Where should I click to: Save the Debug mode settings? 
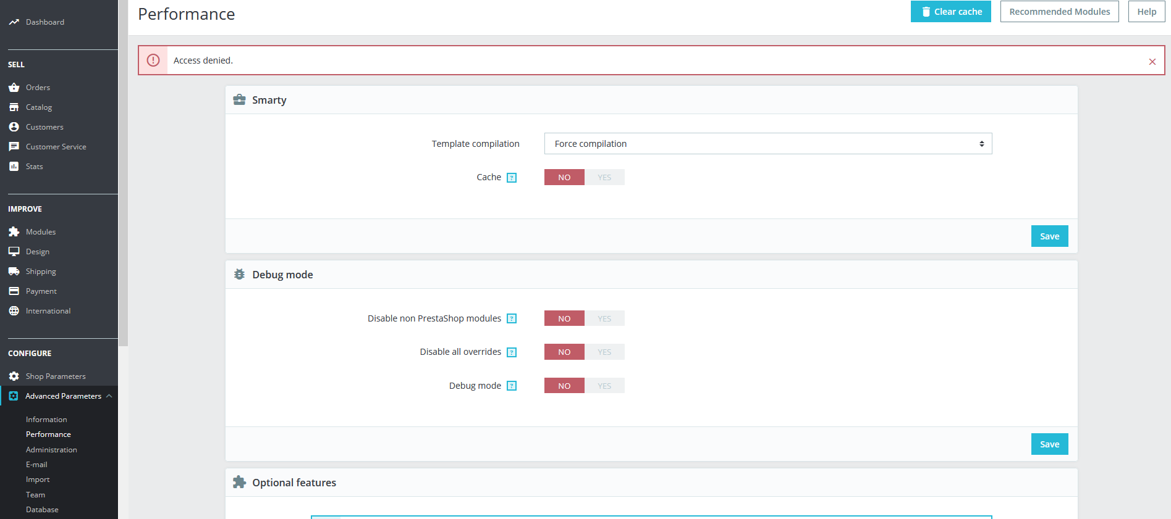1050,444
